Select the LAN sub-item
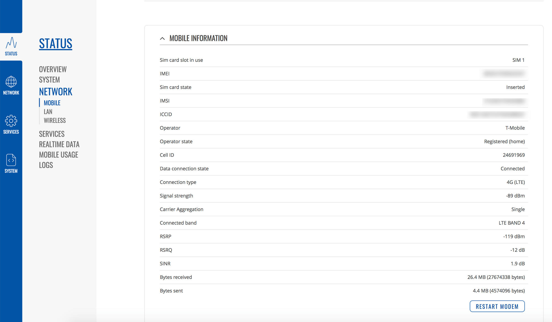552x322 pixels. 48,112
